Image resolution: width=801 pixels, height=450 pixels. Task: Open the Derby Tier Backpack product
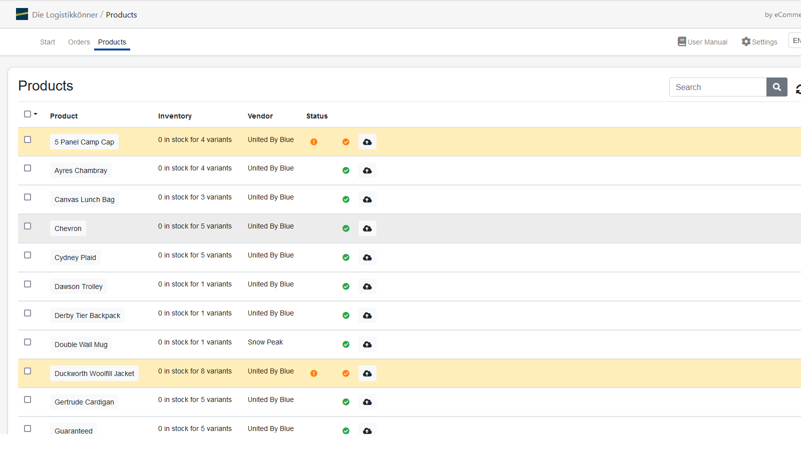(x=87, y=315)
